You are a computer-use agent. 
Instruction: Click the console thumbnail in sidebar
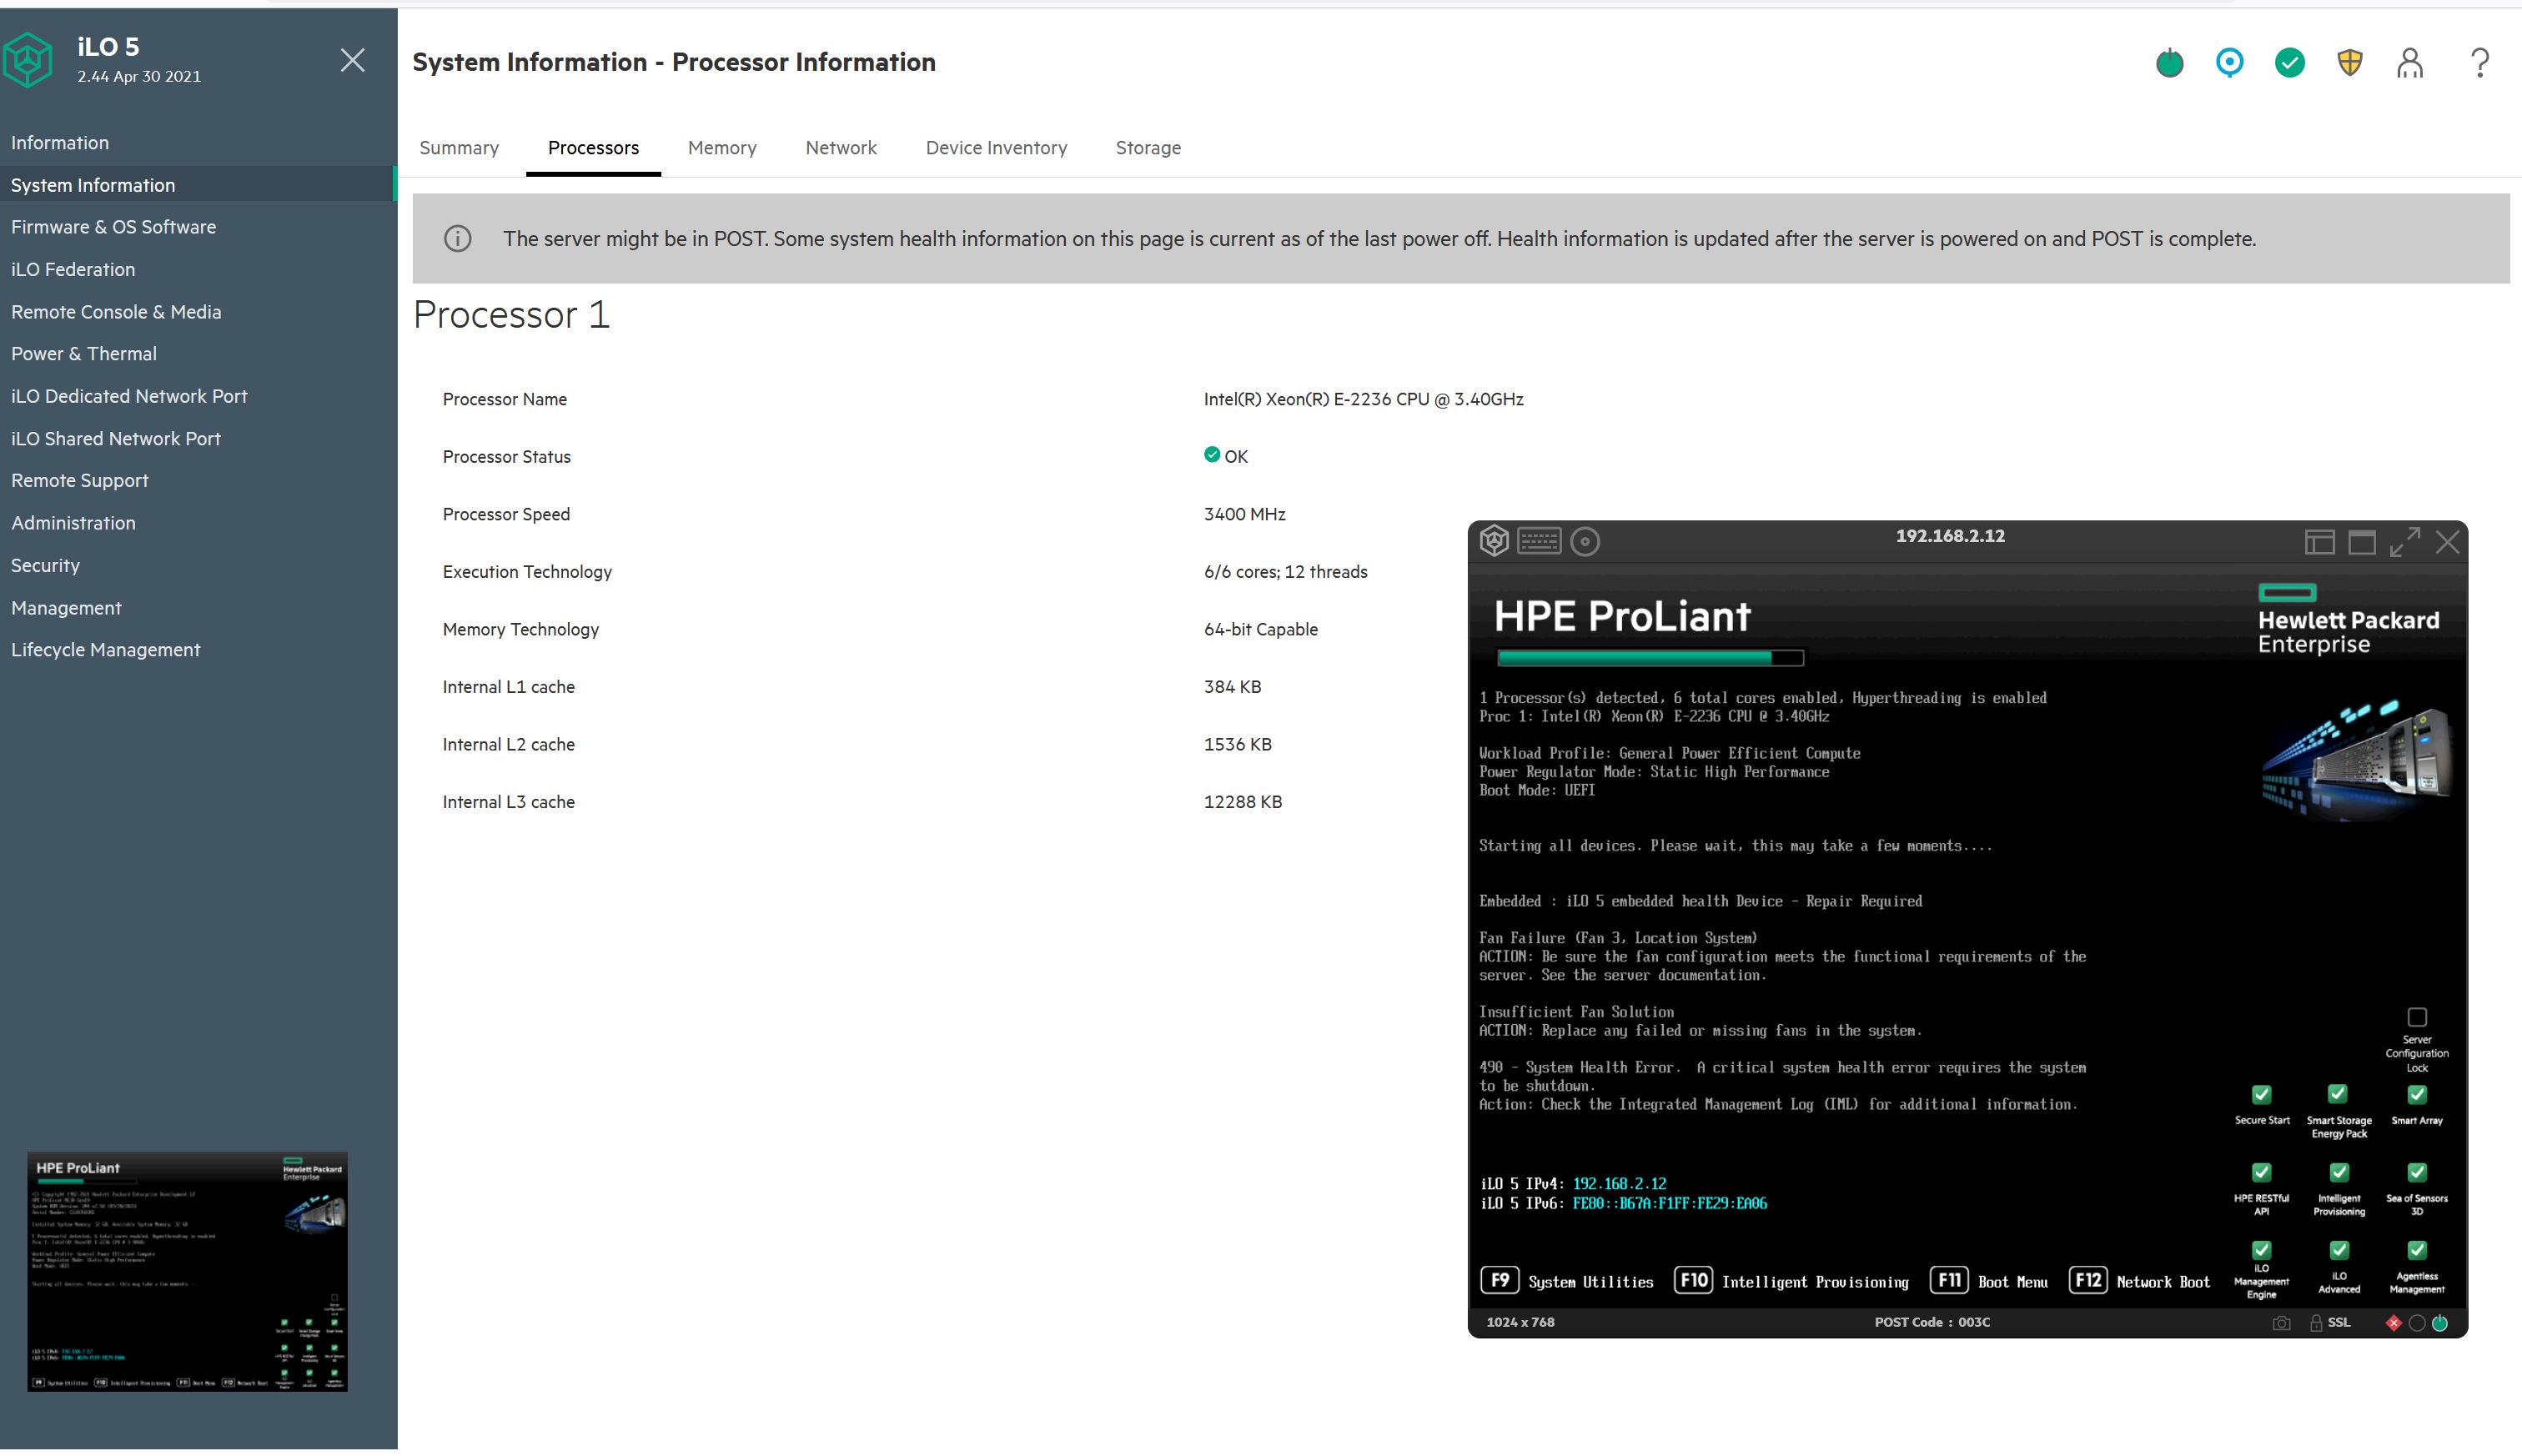(x=187, y=1271)
